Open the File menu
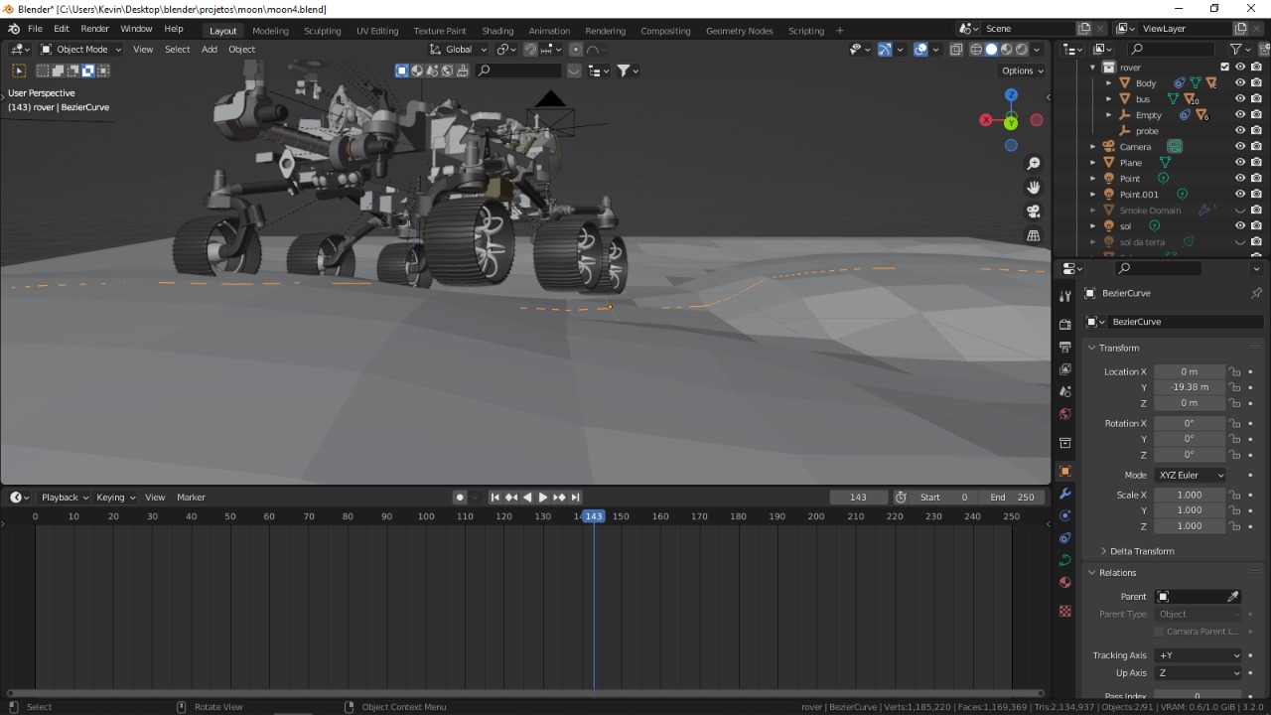 35,29
